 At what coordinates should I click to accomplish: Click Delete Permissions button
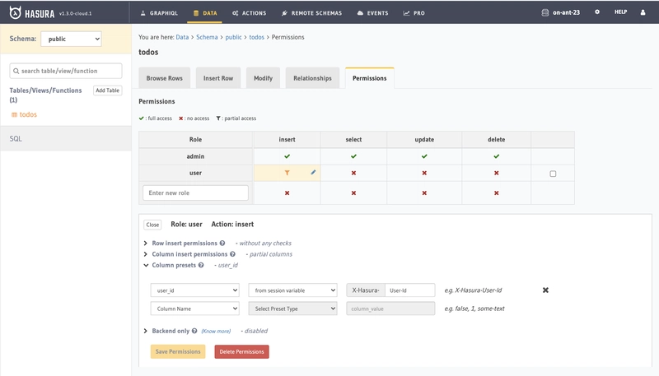pyautogui.click(x=241, y=351)
